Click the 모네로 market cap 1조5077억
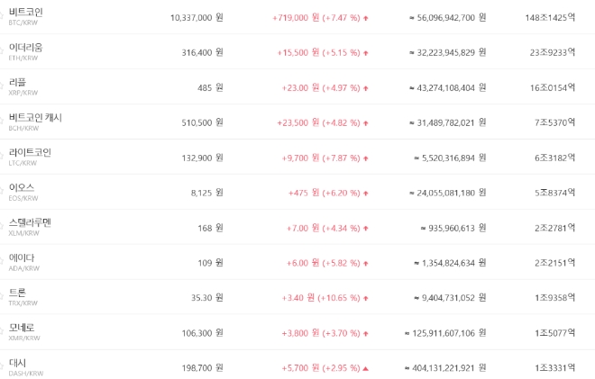Screen dimensions: 595x379 (x=554, y=334)
